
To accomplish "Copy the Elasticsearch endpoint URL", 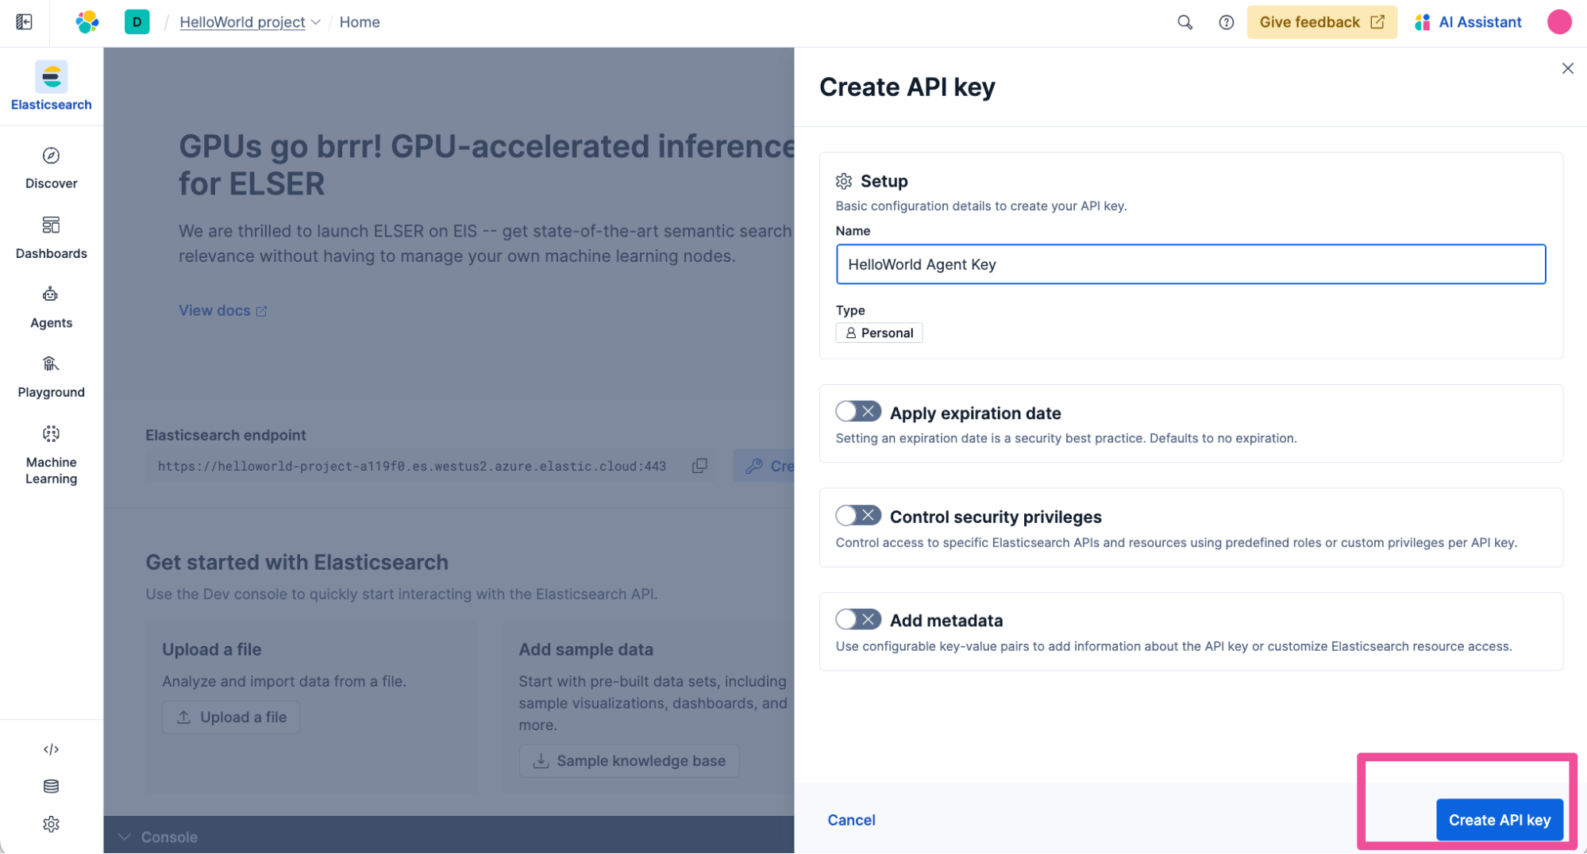I will click(x=699, y=466).
